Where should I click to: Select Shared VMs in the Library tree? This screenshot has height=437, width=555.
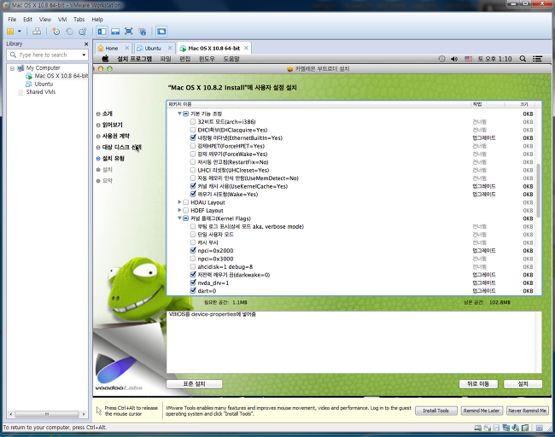pyautogui.click(x=41, y=92)
